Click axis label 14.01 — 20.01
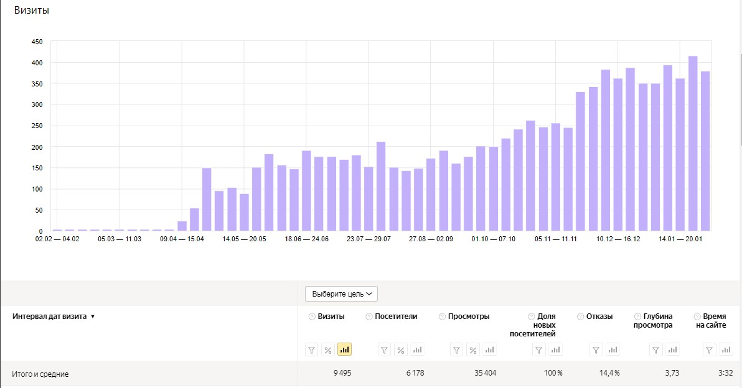Viewport: 742px width, 388px height. pyautogui.click(x=680, y=239)
